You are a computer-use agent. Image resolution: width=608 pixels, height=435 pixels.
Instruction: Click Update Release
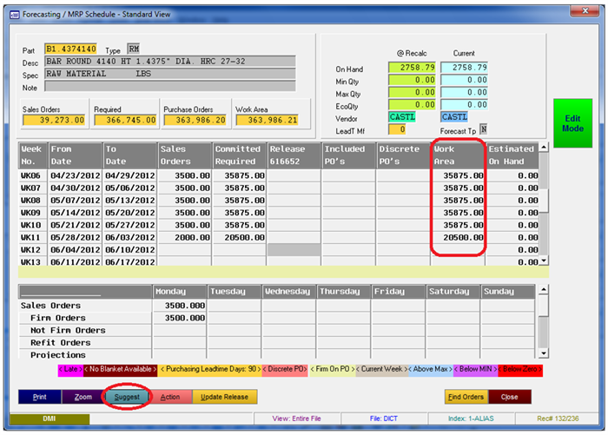tap(224, 397)
